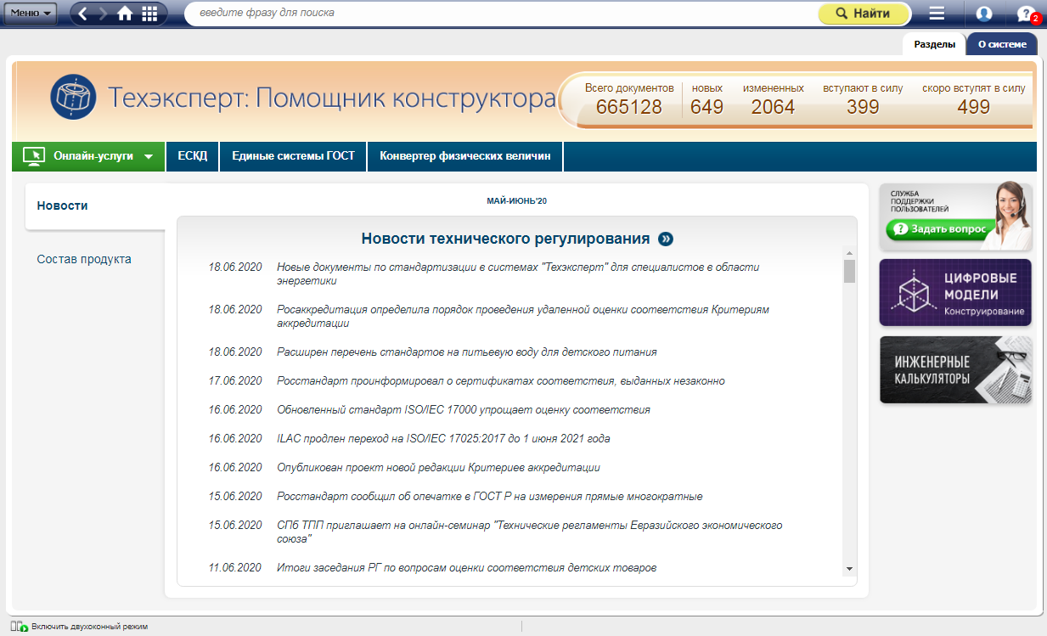
Task: Open the grid apps icon
Action: 149,14
